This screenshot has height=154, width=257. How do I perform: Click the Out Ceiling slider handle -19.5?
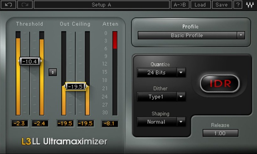click(75, 87)
